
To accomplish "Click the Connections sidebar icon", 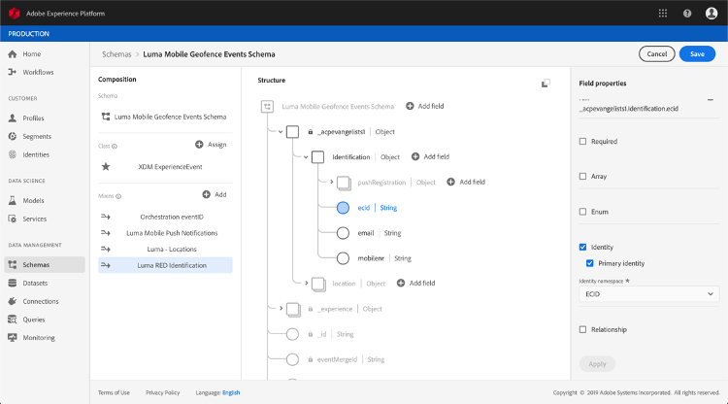I will point(13,301).
